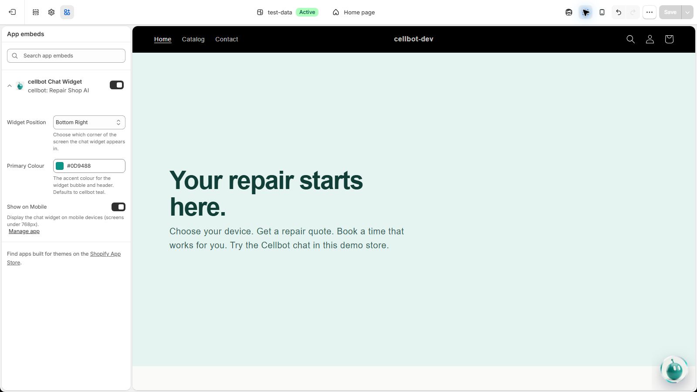Toggle the inspector cursor icon
Image resolution: width=697 pixels, height=392 pixels.
(585, 12)
